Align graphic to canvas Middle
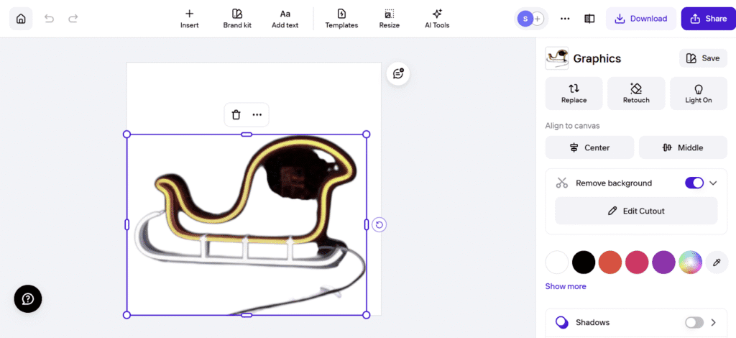Viewport: 736px width, 338px height. coord(683,147)
